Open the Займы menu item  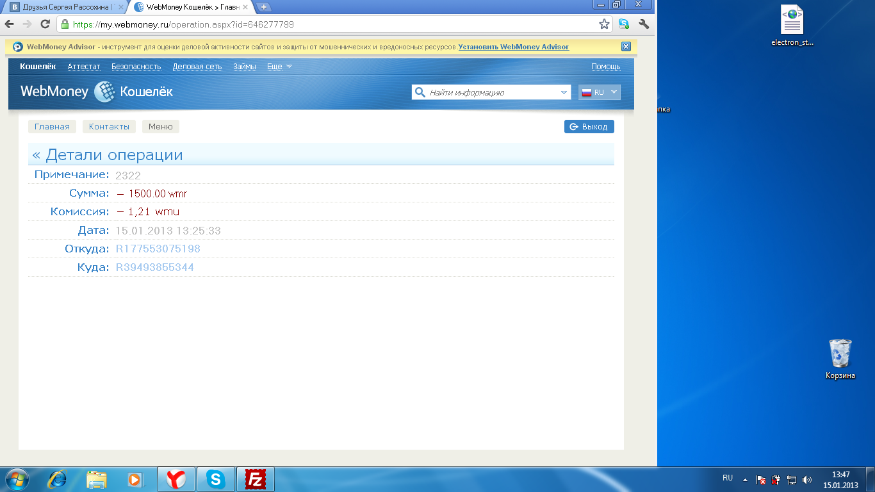pos(245,67)
